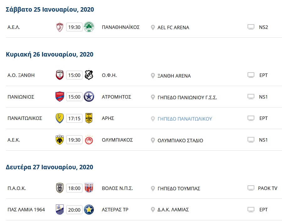Click the TV icon next to PAOK TV
Image resolution: width=282 pixels, height=222 pixels.
(251, 188)
